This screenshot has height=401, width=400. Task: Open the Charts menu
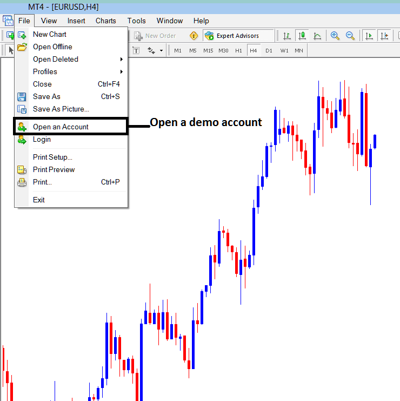[x=105, y=21]
